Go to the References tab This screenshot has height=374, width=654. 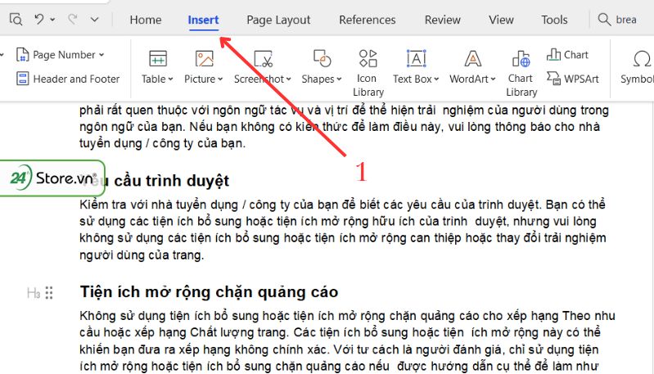(367, 20)
